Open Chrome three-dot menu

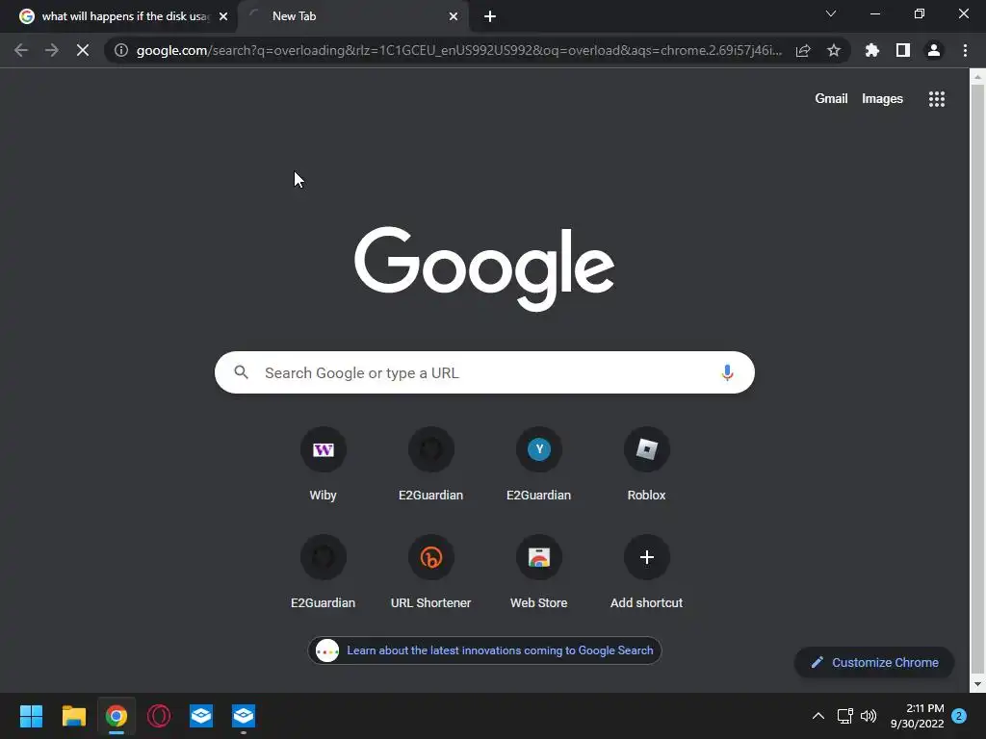click(965, 50)
